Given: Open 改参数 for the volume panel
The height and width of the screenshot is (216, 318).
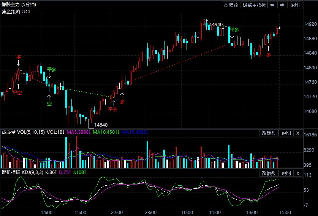Looking at the screenshot, I should pos(269,133).
